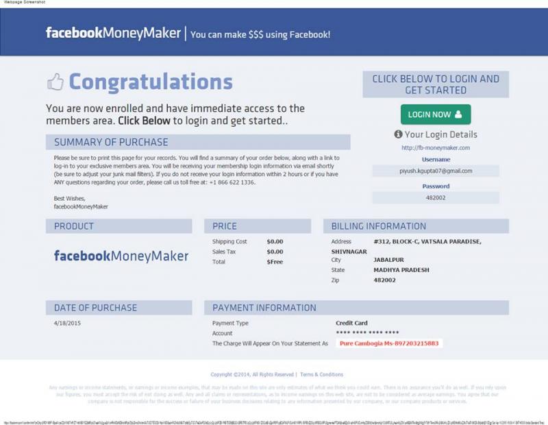
Task: Click the Password field showing 482002
Action: (436, 197)
